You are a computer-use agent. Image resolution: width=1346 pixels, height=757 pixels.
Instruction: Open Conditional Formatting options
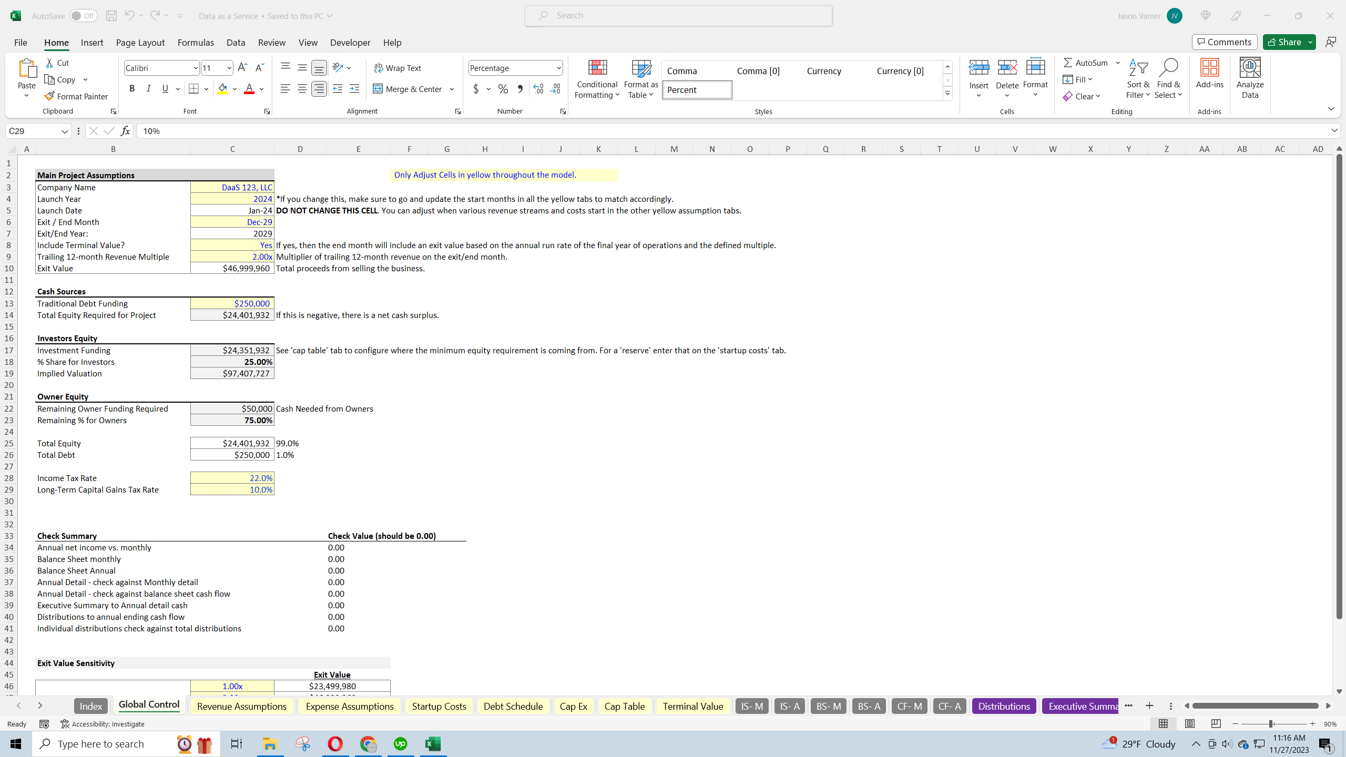click(x=596, y=79)
